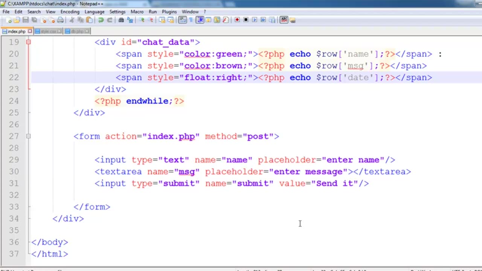This screenshot has height=271, width=482.
Task: Click the Paste clipboard icon
Action: [x=89, y=20]
